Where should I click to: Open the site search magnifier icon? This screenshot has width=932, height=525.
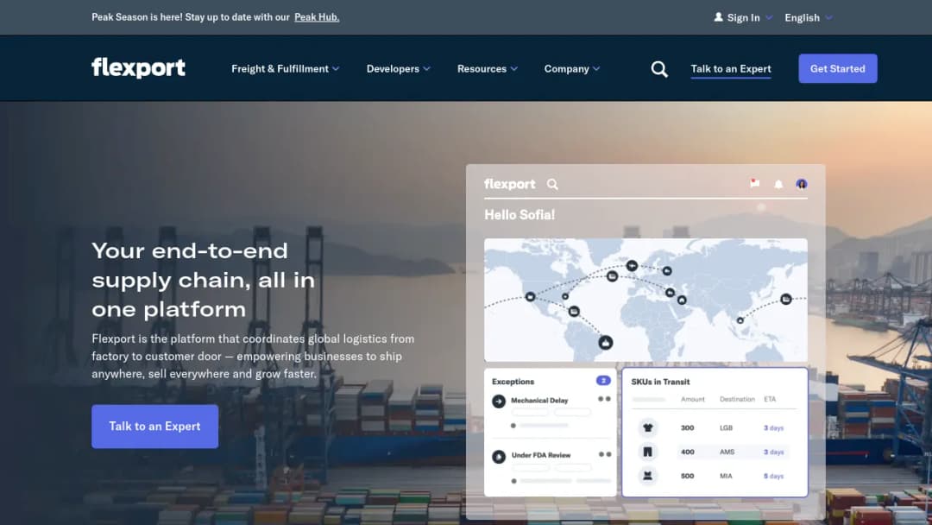pos(659,69)
